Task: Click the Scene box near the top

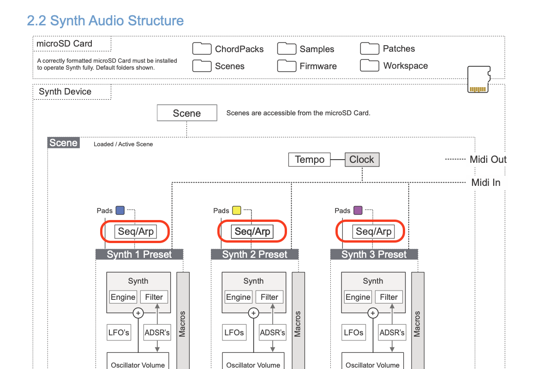Action: [187, 113]
